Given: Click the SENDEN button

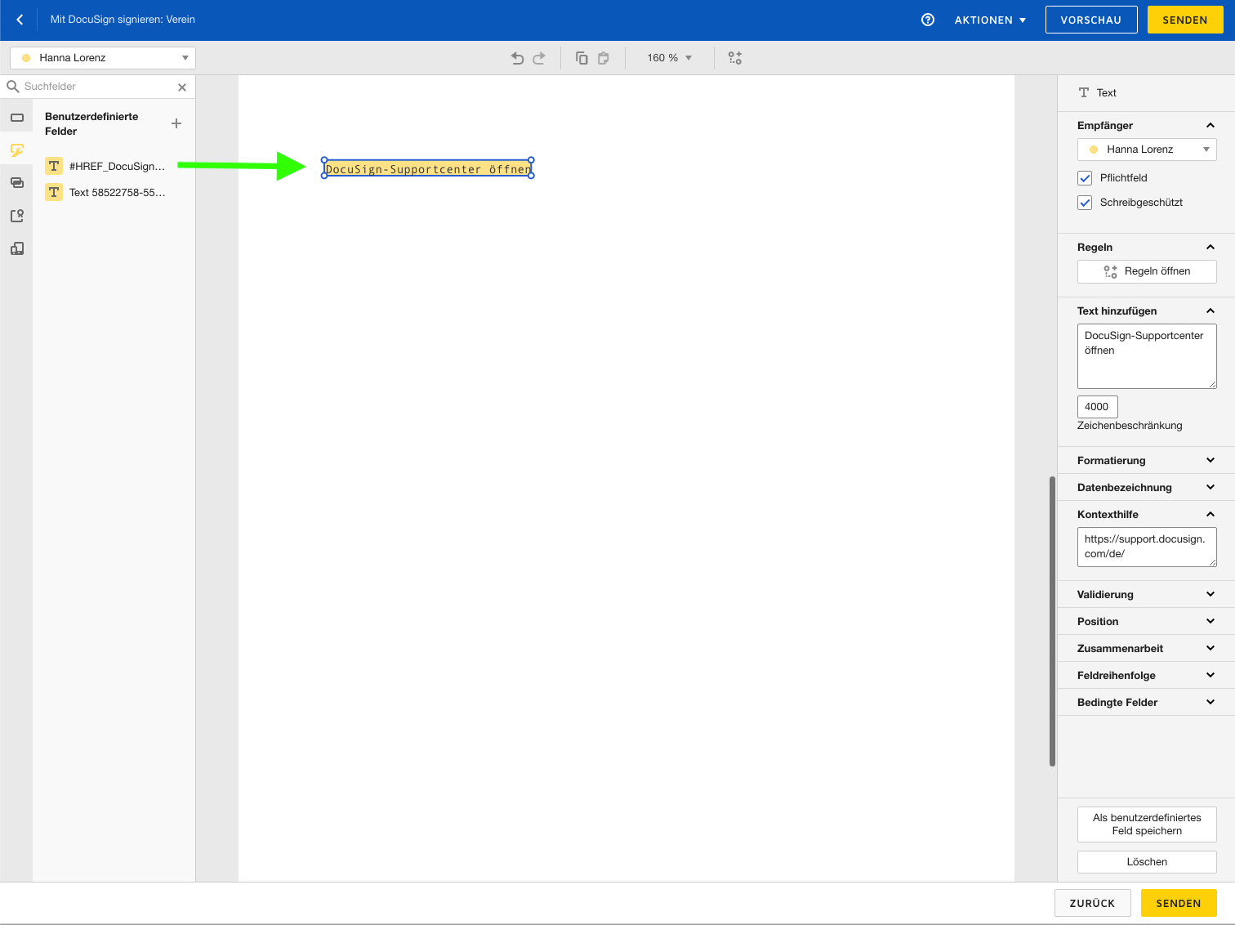Looking at the screenshot, I should (1184, 19).
